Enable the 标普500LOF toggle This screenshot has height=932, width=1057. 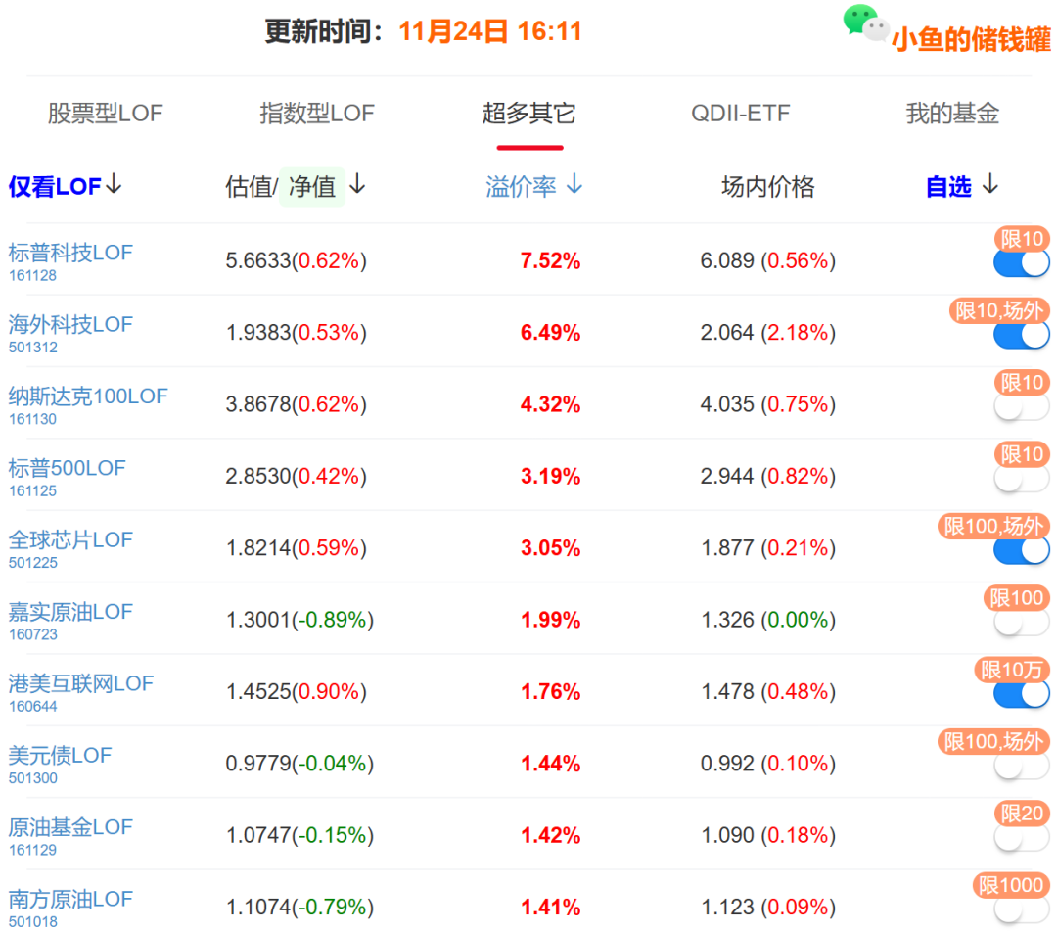coord(1021,478)
